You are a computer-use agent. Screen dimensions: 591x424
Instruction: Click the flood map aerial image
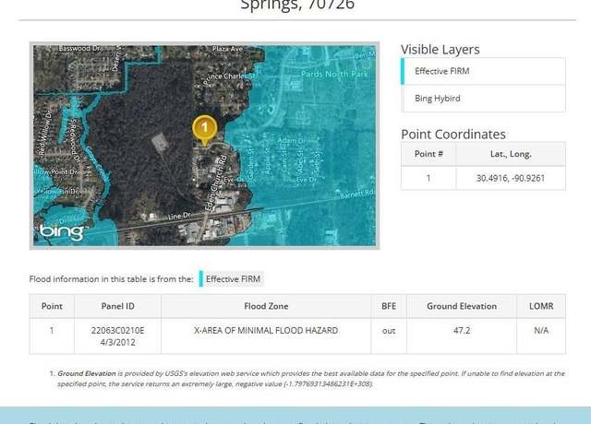204,146
